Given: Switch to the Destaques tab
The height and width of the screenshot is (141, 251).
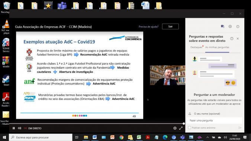Looking at the screenshot, I should pos(196,47).
